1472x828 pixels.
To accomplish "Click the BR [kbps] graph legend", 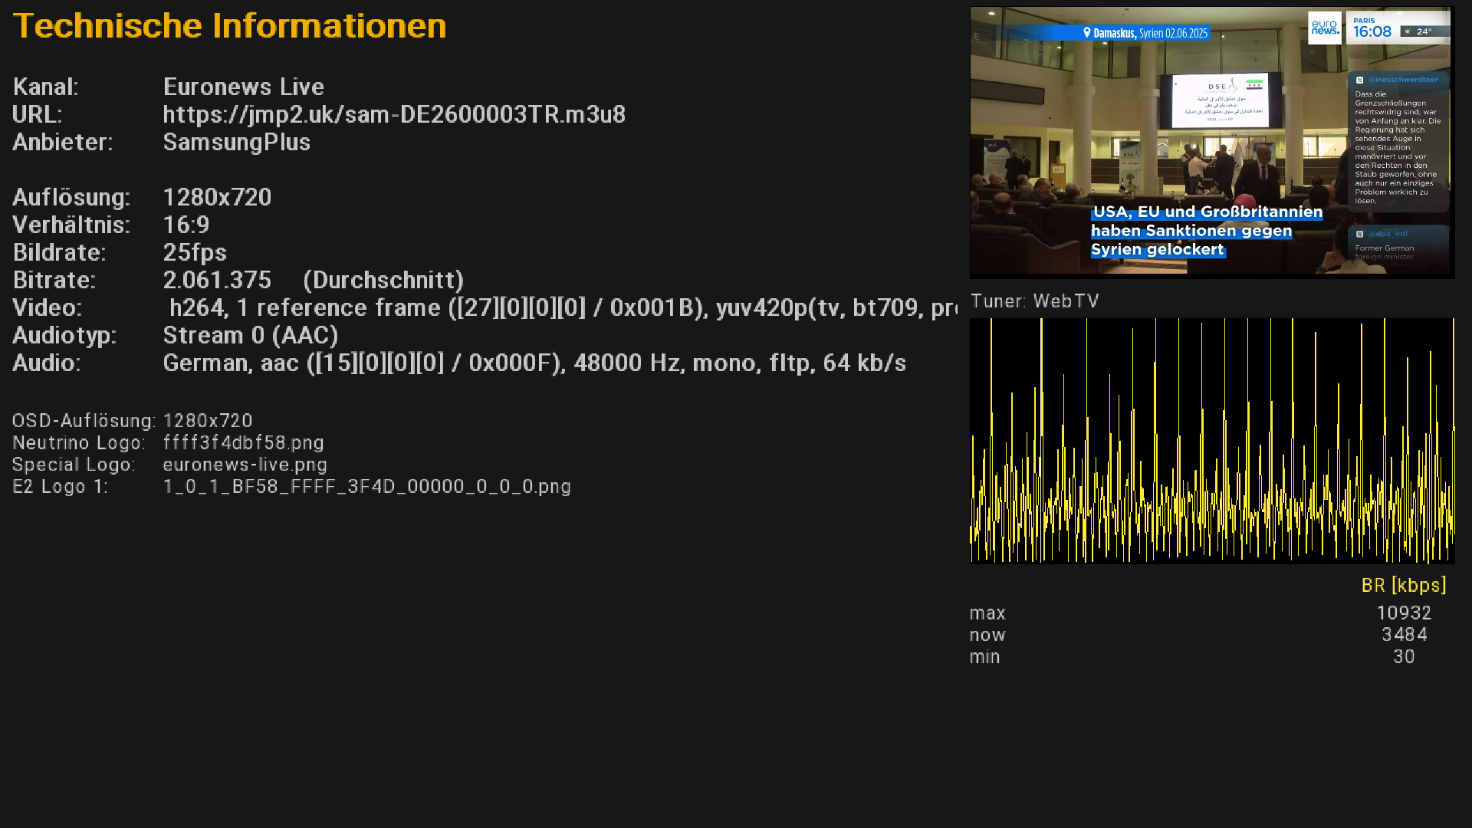I will coord(1403,586).
